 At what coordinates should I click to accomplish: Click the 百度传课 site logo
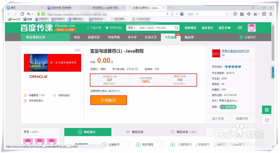37,28
